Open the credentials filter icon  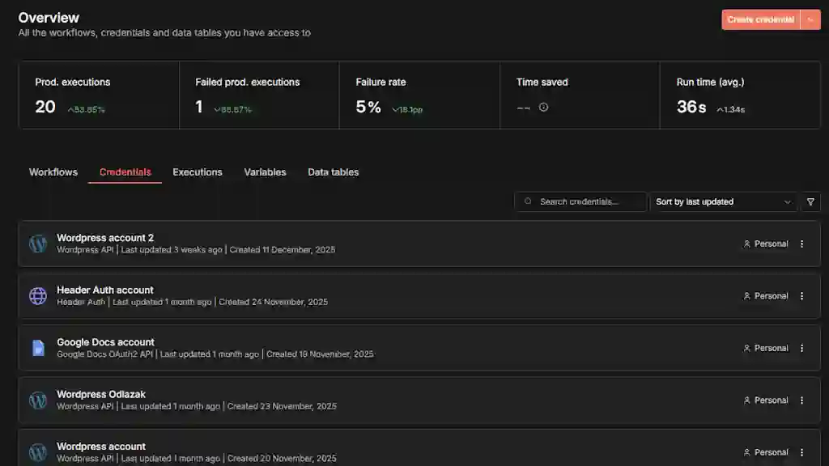tap(810, 201)
